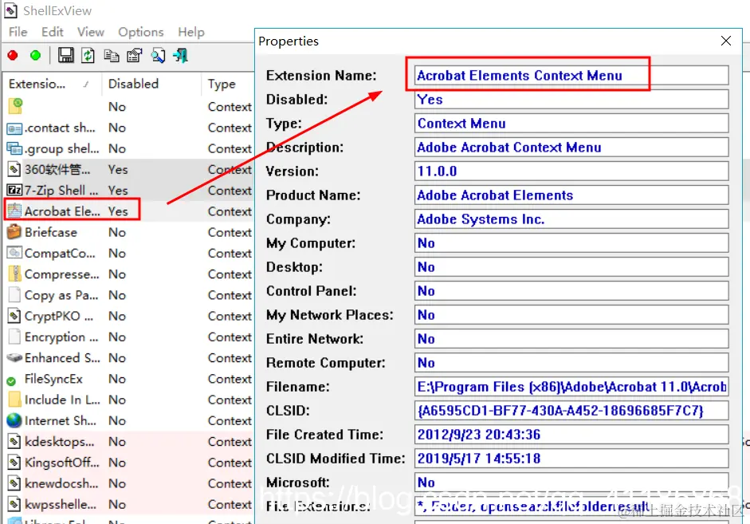Viewport: 750px width, 524px height.
Task: Click the Internet Shortcut globe icon
Action: point(14,420)
